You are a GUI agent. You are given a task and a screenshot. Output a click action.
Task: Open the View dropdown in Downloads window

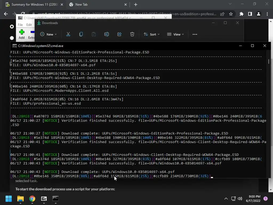pyautogui.click(x=175, y=34)
